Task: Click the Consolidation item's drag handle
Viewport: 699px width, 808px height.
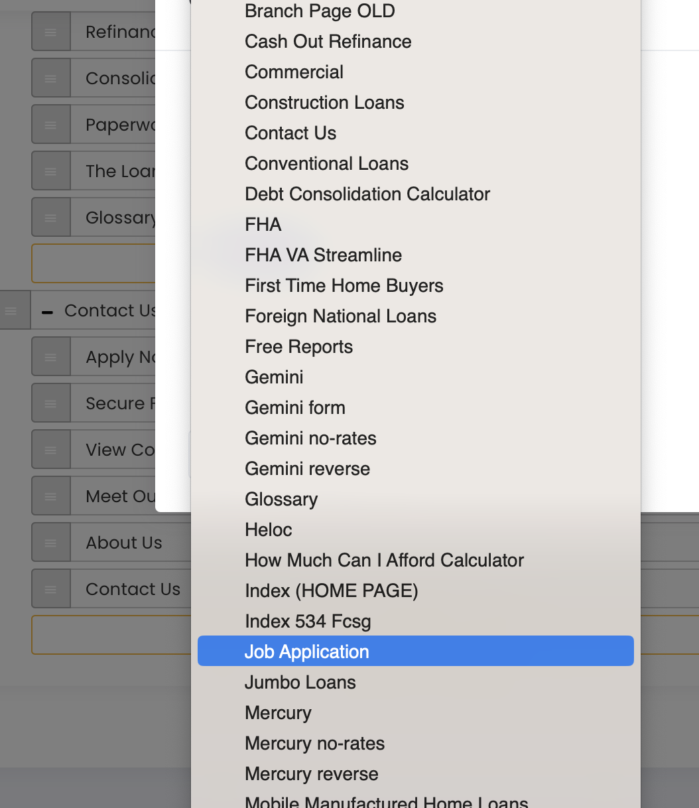Action: 50,78
